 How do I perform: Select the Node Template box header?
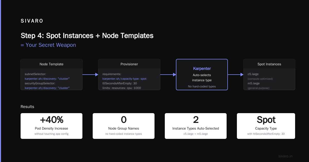coord(51,64)
